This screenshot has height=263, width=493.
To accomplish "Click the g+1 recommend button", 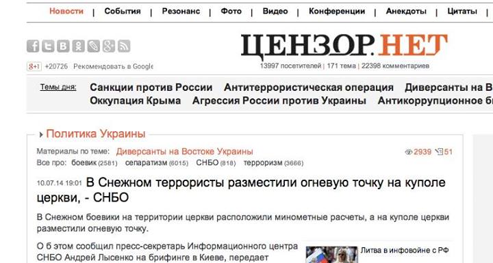I will 34,66.
